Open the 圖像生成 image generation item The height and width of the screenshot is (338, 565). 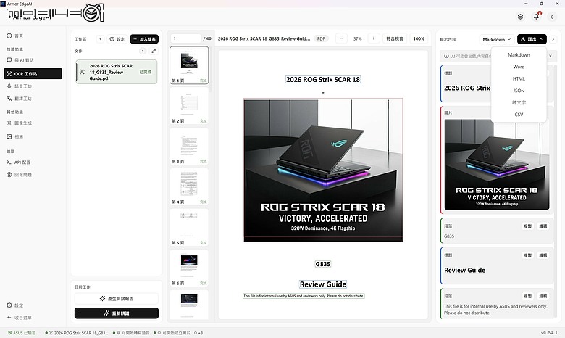[x=20, y=123]
